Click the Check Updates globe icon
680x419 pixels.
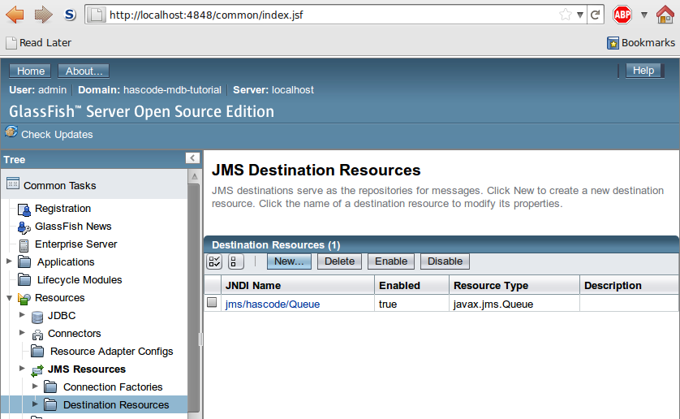click(11, 132)
